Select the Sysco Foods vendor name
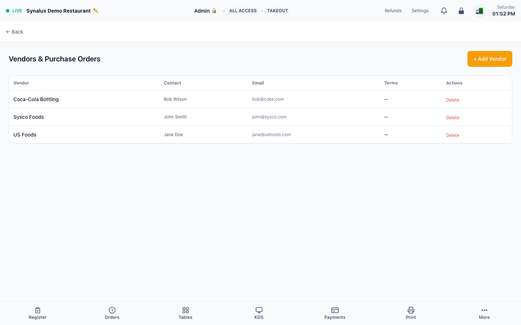 [x=29, y=117]
